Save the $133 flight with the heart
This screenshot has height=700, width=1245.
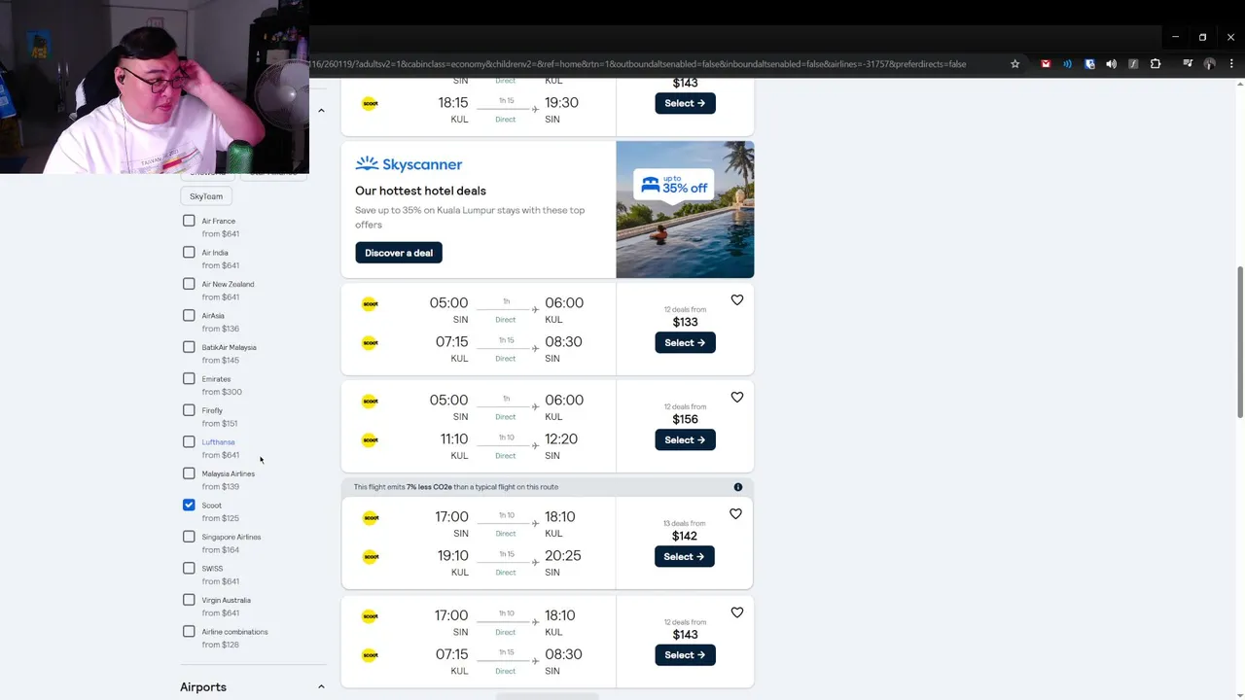pyautogui.click(x=737, y=300)
